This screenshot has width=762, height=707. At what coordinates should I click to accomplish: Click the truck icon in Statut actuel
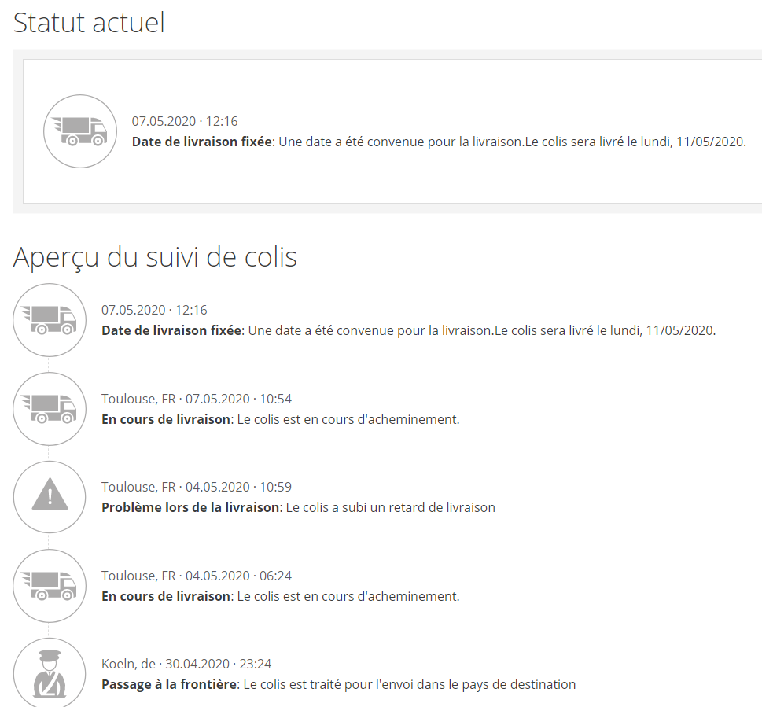[79, 131]
